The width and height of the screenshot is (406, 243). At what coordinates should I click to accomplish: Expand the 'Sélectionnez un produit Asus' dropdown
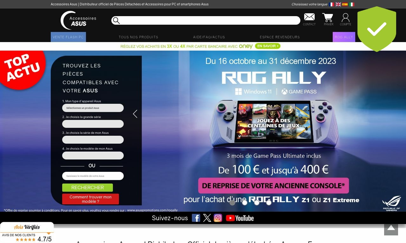click(93, 108)
